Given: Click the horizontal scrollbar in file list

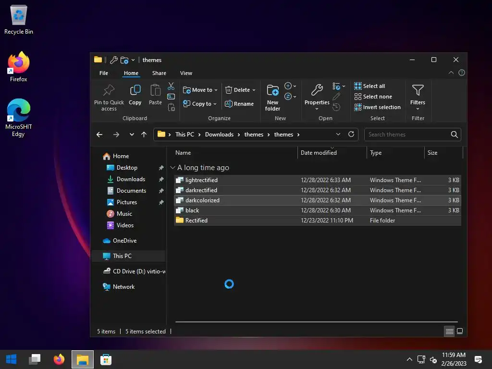Looking at the screenshot, I should [316, 321].
